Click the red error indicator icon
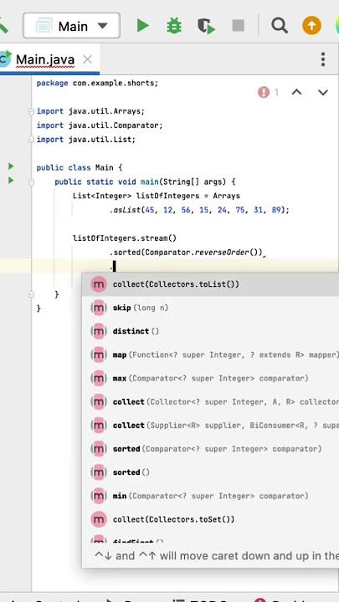 coord(264,92)
